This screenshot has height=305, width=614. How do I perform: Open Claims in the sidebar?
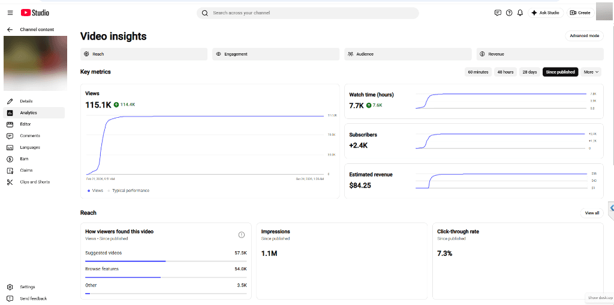[x=34, y=170]
